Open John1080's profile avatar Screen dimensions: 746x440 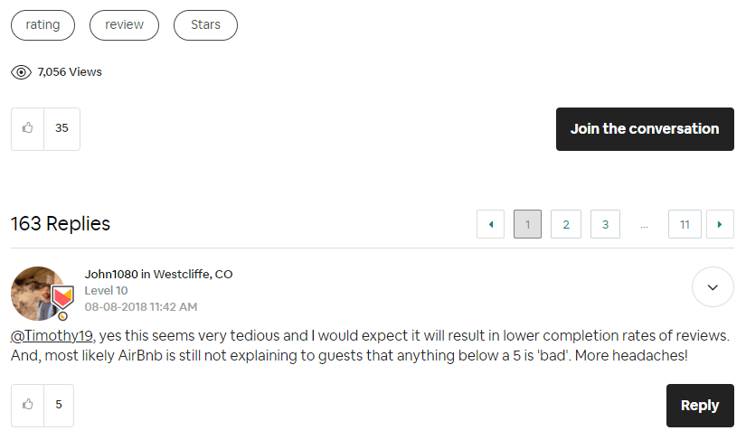point(37,293)
